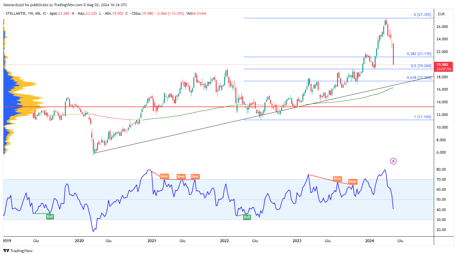Click the 14.000 price axis label
The height and width of the screenshot is (256, 457).
pyautogui.click(x=442, y=102)
